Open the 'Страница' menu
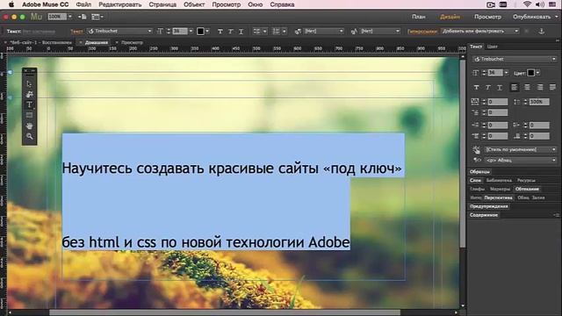Screen dimensions: 562x316 click(x=162, y=4)
